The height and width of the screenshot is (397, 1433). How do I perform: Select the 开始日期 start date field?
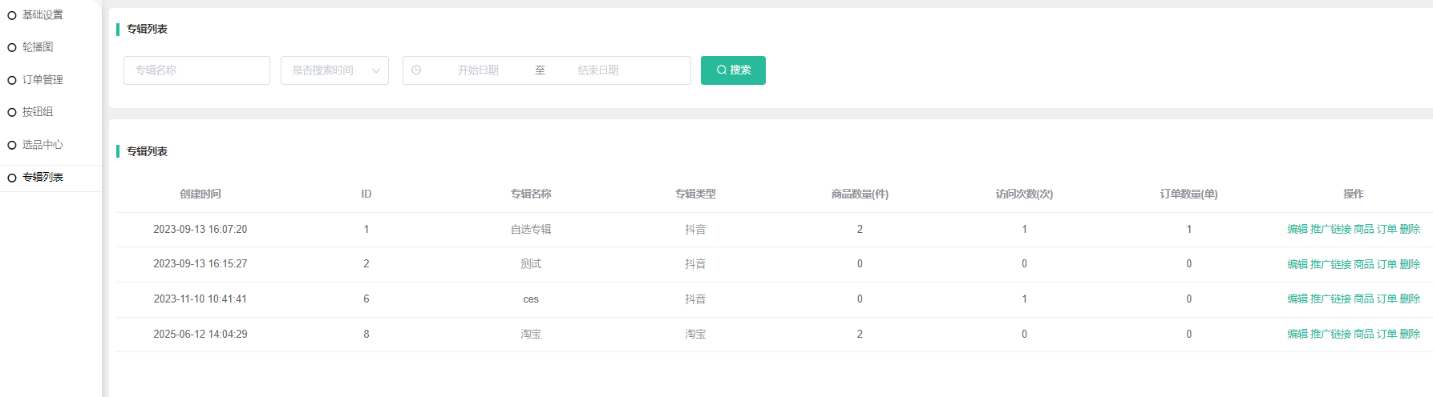(x=478, y=70)
